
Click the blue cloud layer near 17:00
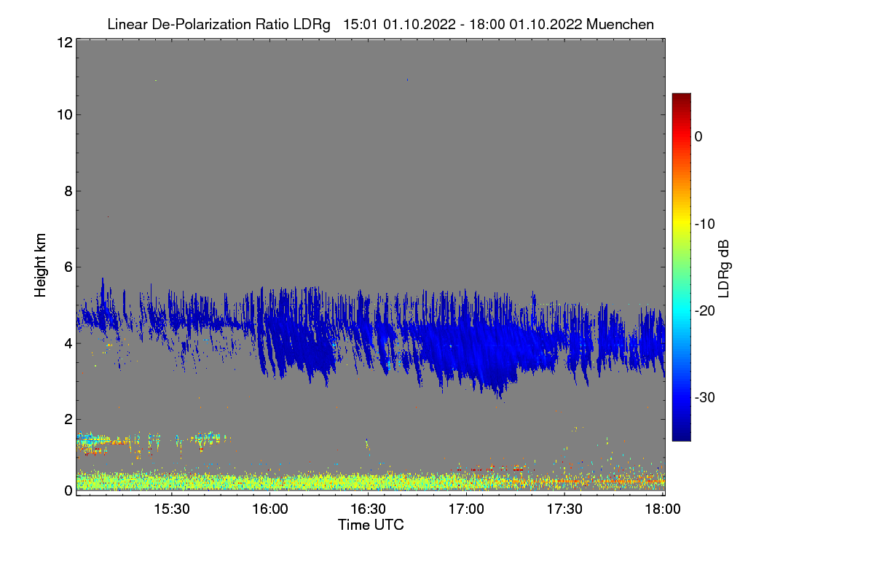(x=470, y=343)
